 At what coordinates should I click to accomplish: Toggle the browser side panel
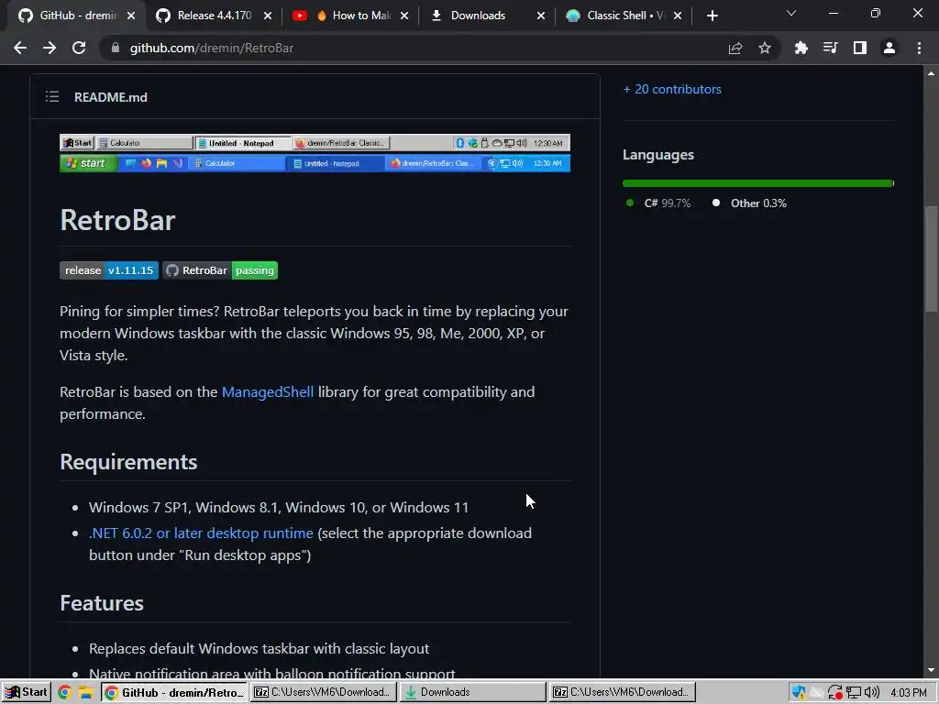(860, 48)
